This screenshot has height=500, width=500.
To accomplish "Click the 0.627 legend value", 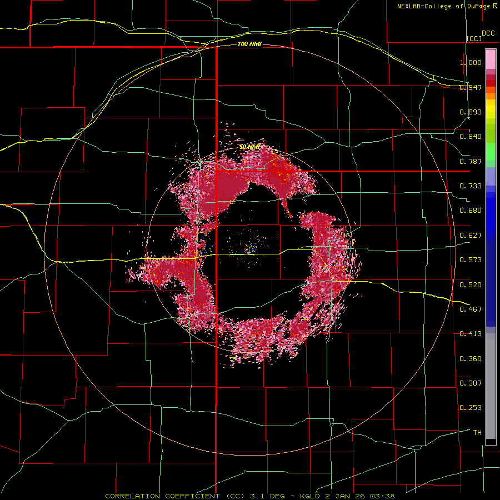I will click(471, 236).
